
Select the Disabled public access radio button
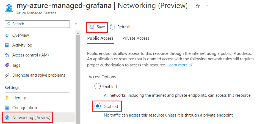pos(97,106)
